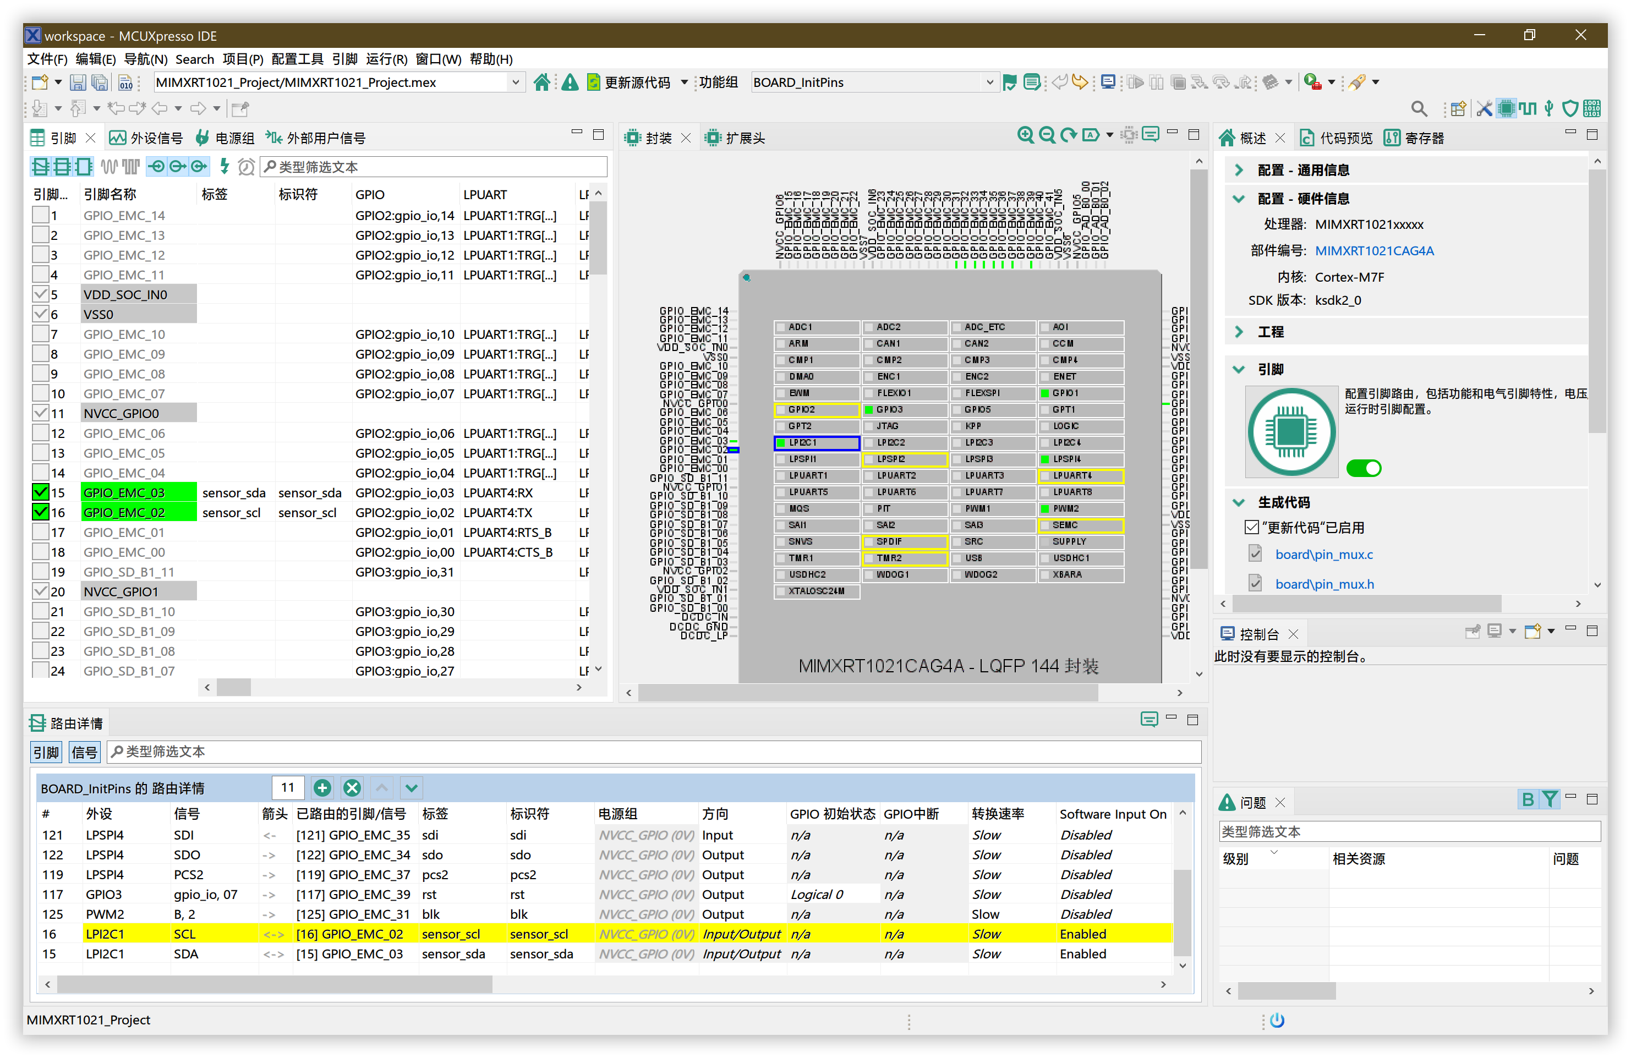This screenshot has height=1058, width=1631.
Task: Click the green plus add row button
Action: coord(322,788)
